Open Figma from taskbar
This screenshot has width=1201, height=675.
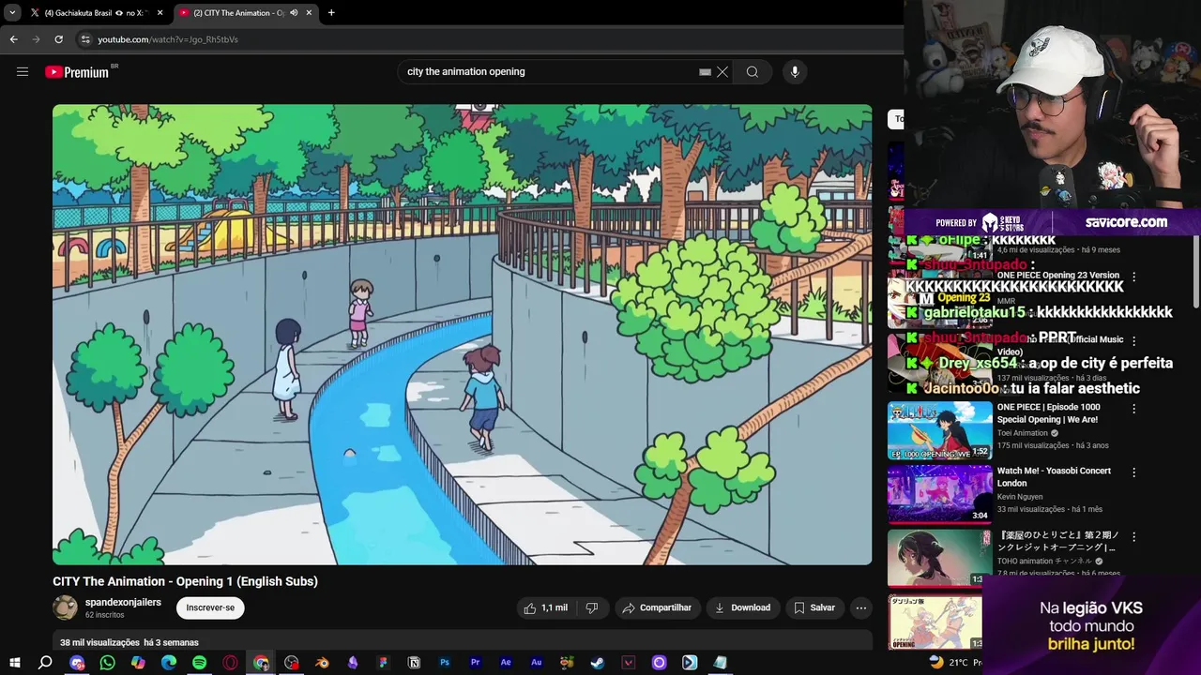383,663
